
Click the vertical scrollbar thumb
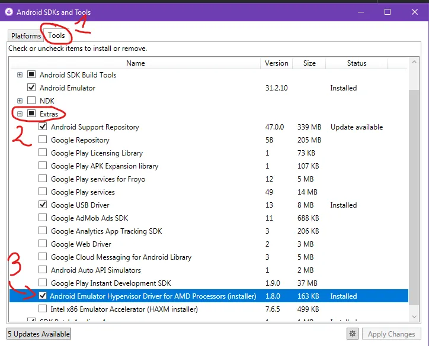point(414,198)
